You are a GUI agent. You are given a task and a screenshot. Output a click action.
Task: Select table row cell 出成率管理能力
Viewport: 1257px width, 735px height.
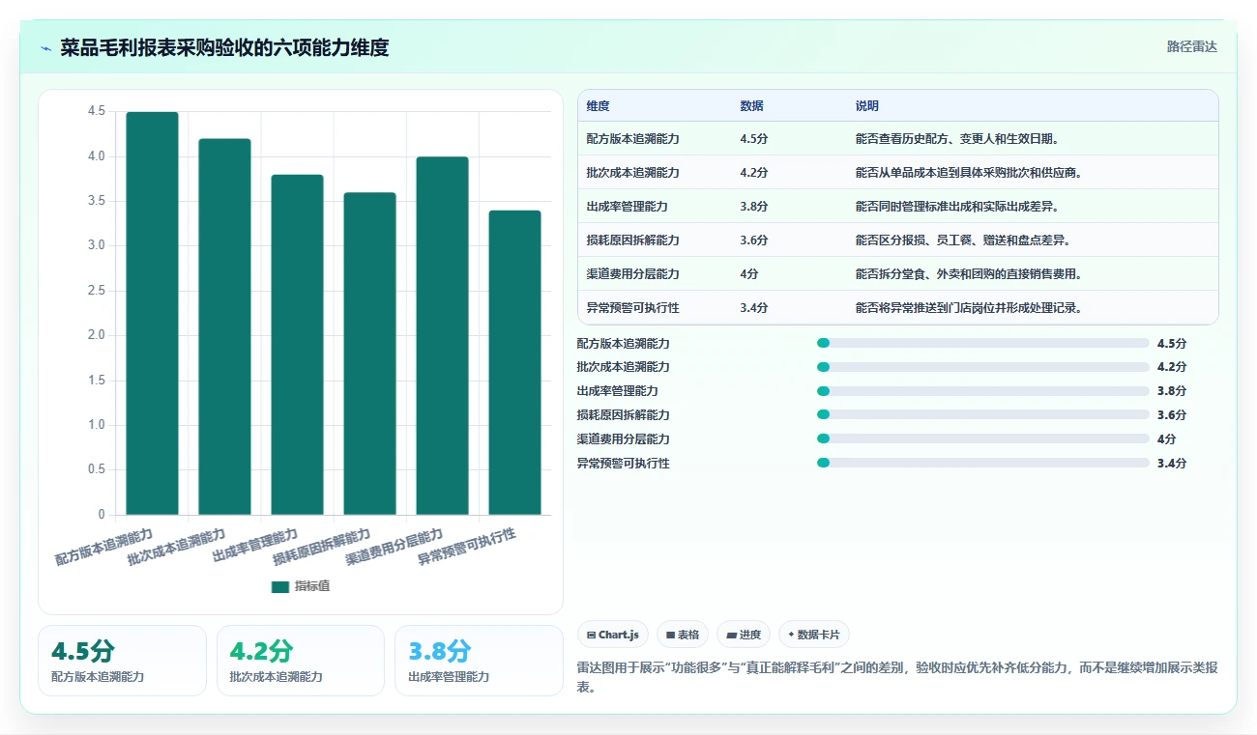[x=627, y=207]
